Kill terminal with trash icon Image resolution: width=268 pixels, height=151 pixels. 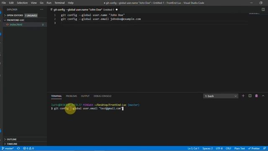[x=256, y=96]
